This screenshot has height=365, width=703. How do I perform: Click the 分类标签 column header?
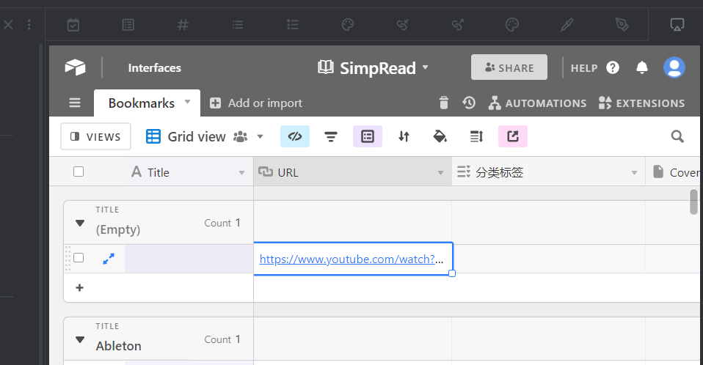(x=548, y=172)
